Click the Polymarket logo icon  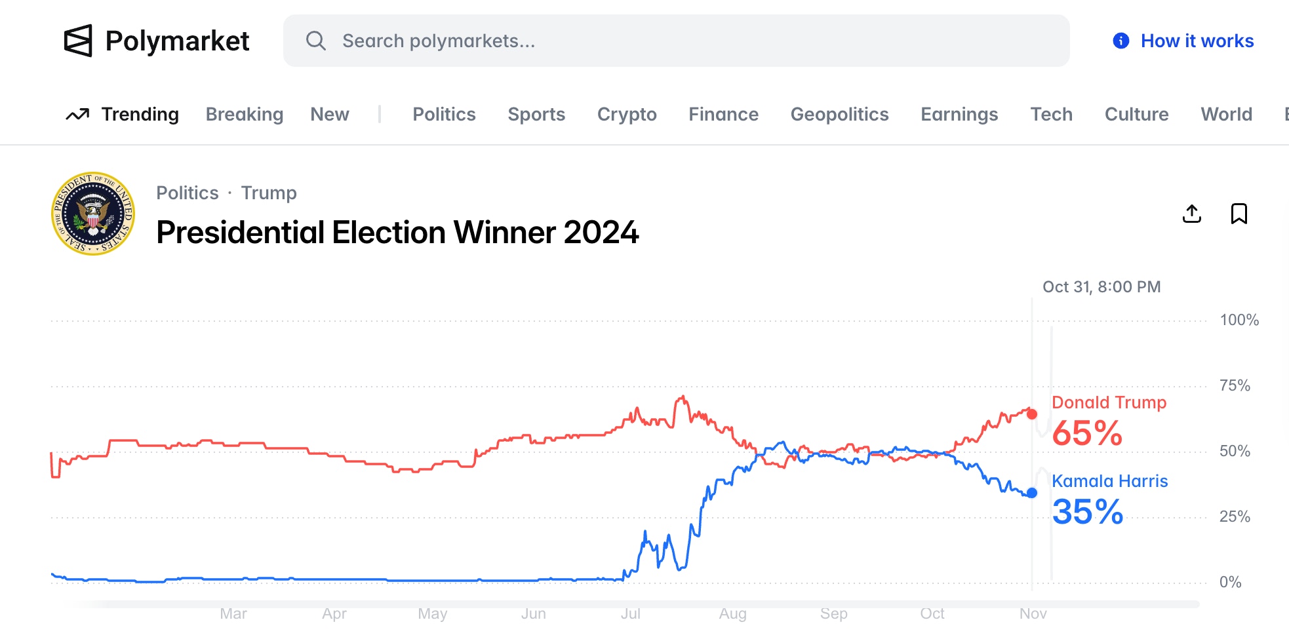pyautogui.click(x=78, y=41)
